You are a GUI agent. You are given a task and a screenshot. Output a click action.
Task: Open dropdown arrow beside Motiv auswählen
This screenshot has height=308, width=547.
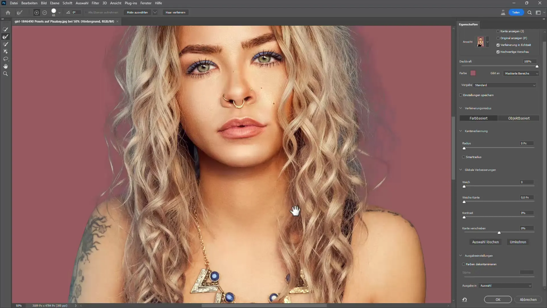click(155, 13)
